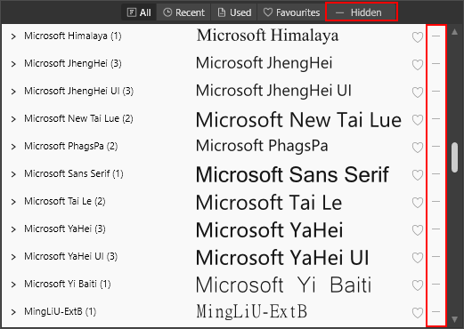Click the scroll up arrow
Image resolution: width=464 pixels, height=329 pixels.
click(454, 32)
